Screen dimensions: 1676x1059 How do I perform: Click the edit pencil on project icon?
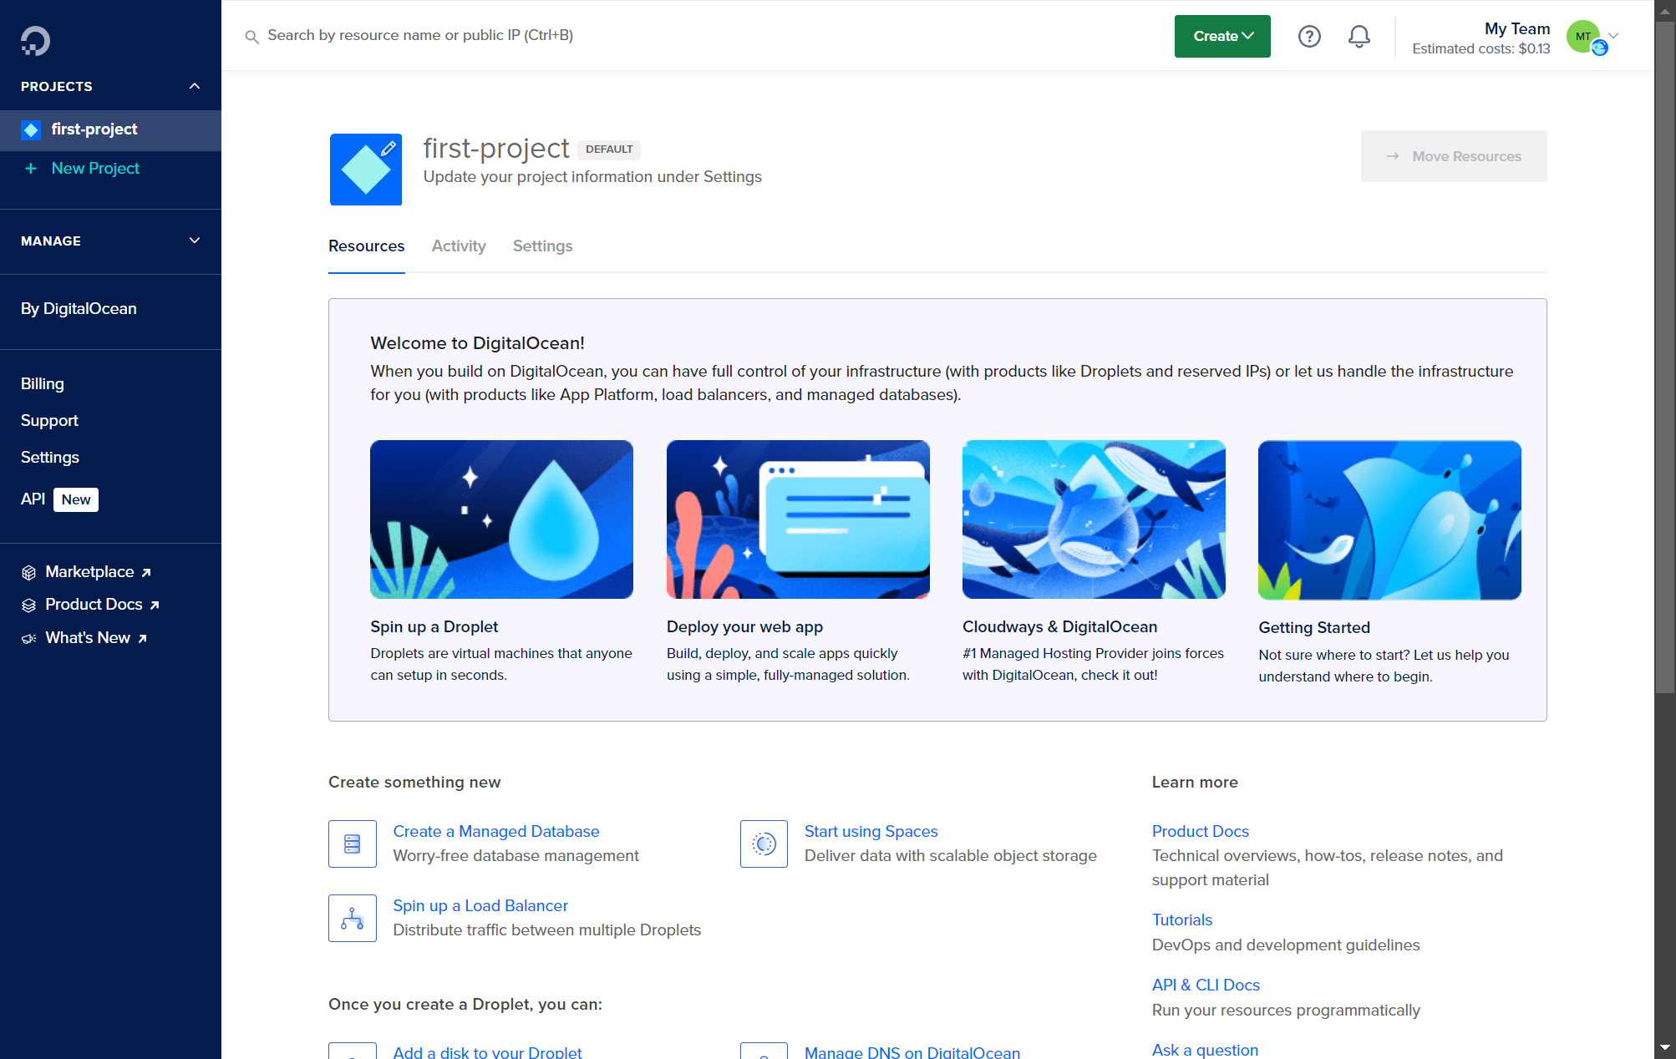pyautogui.click(x=389, y=148)
